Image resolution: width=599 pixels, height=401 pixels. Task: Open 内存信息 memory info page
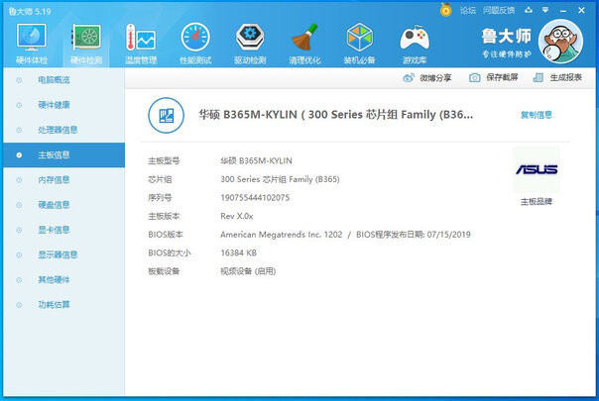tap(54, 179)
